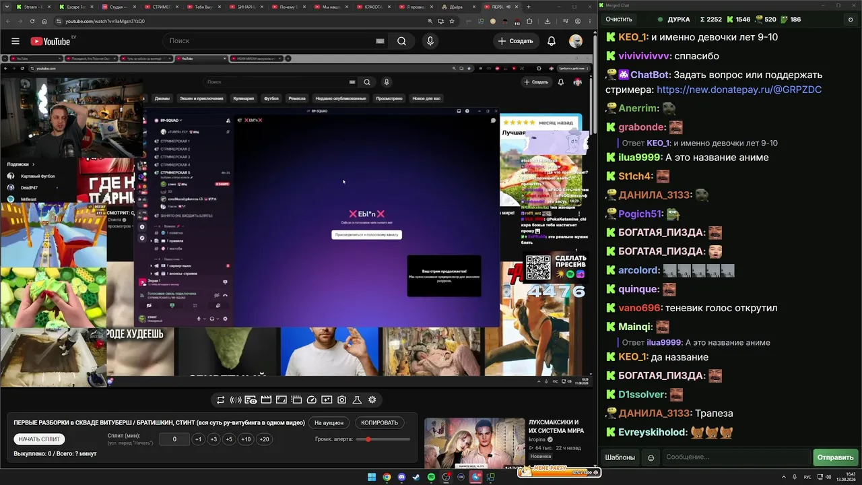Open Google Chrome from the taskbar

(387, 478)
